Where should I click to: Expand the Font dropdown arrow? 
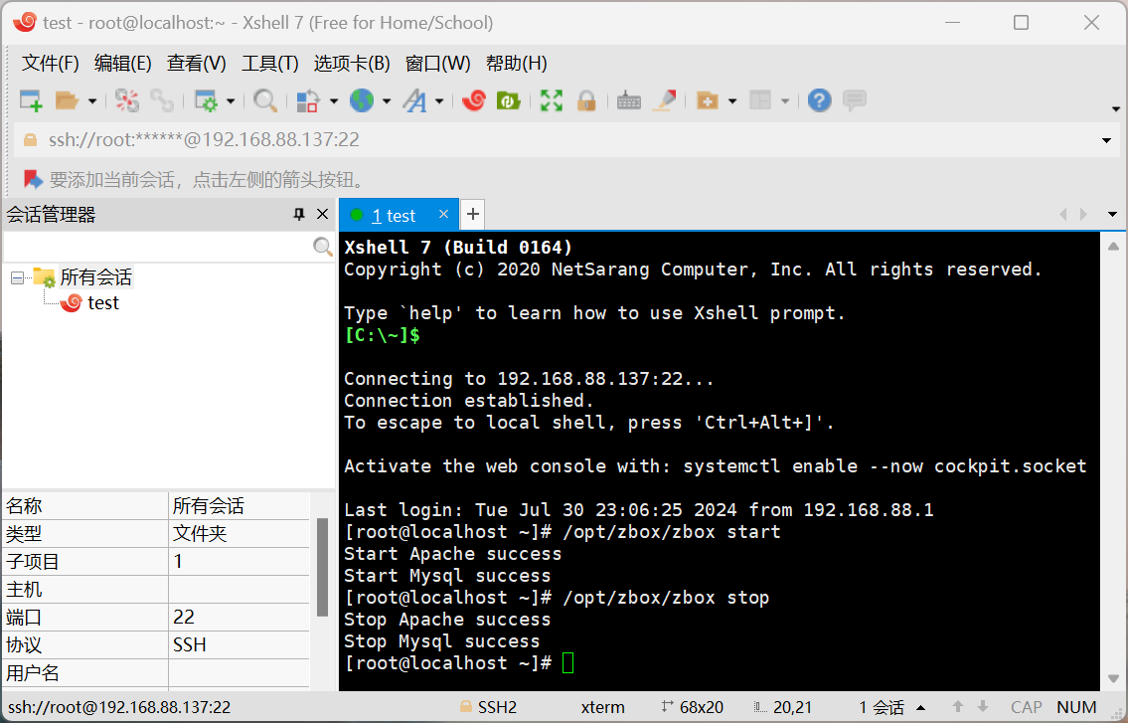pyautogui.click(x=439, y=101)
